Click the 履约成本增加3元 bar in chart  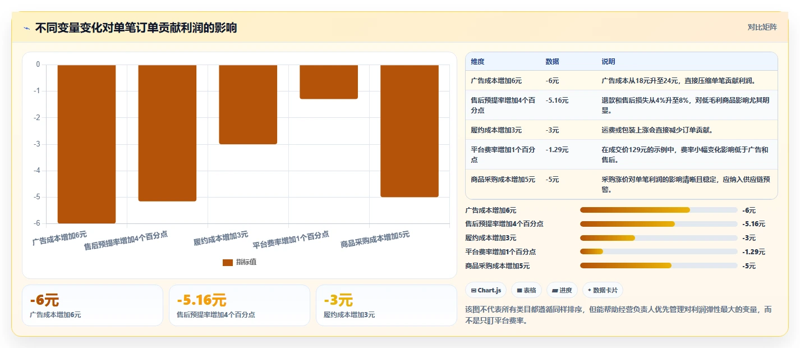(x=248, y=104)
